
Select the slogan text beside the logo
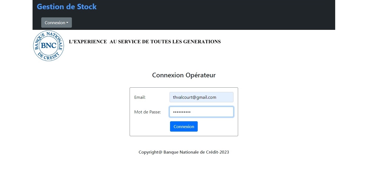coord(145,42)
